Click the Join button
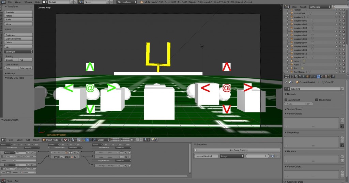The height and width of the screenshot is (183, 349). tap(18, 47)
